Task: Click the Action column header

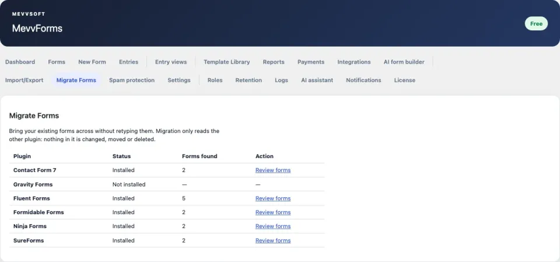Action: click(264, 156)
